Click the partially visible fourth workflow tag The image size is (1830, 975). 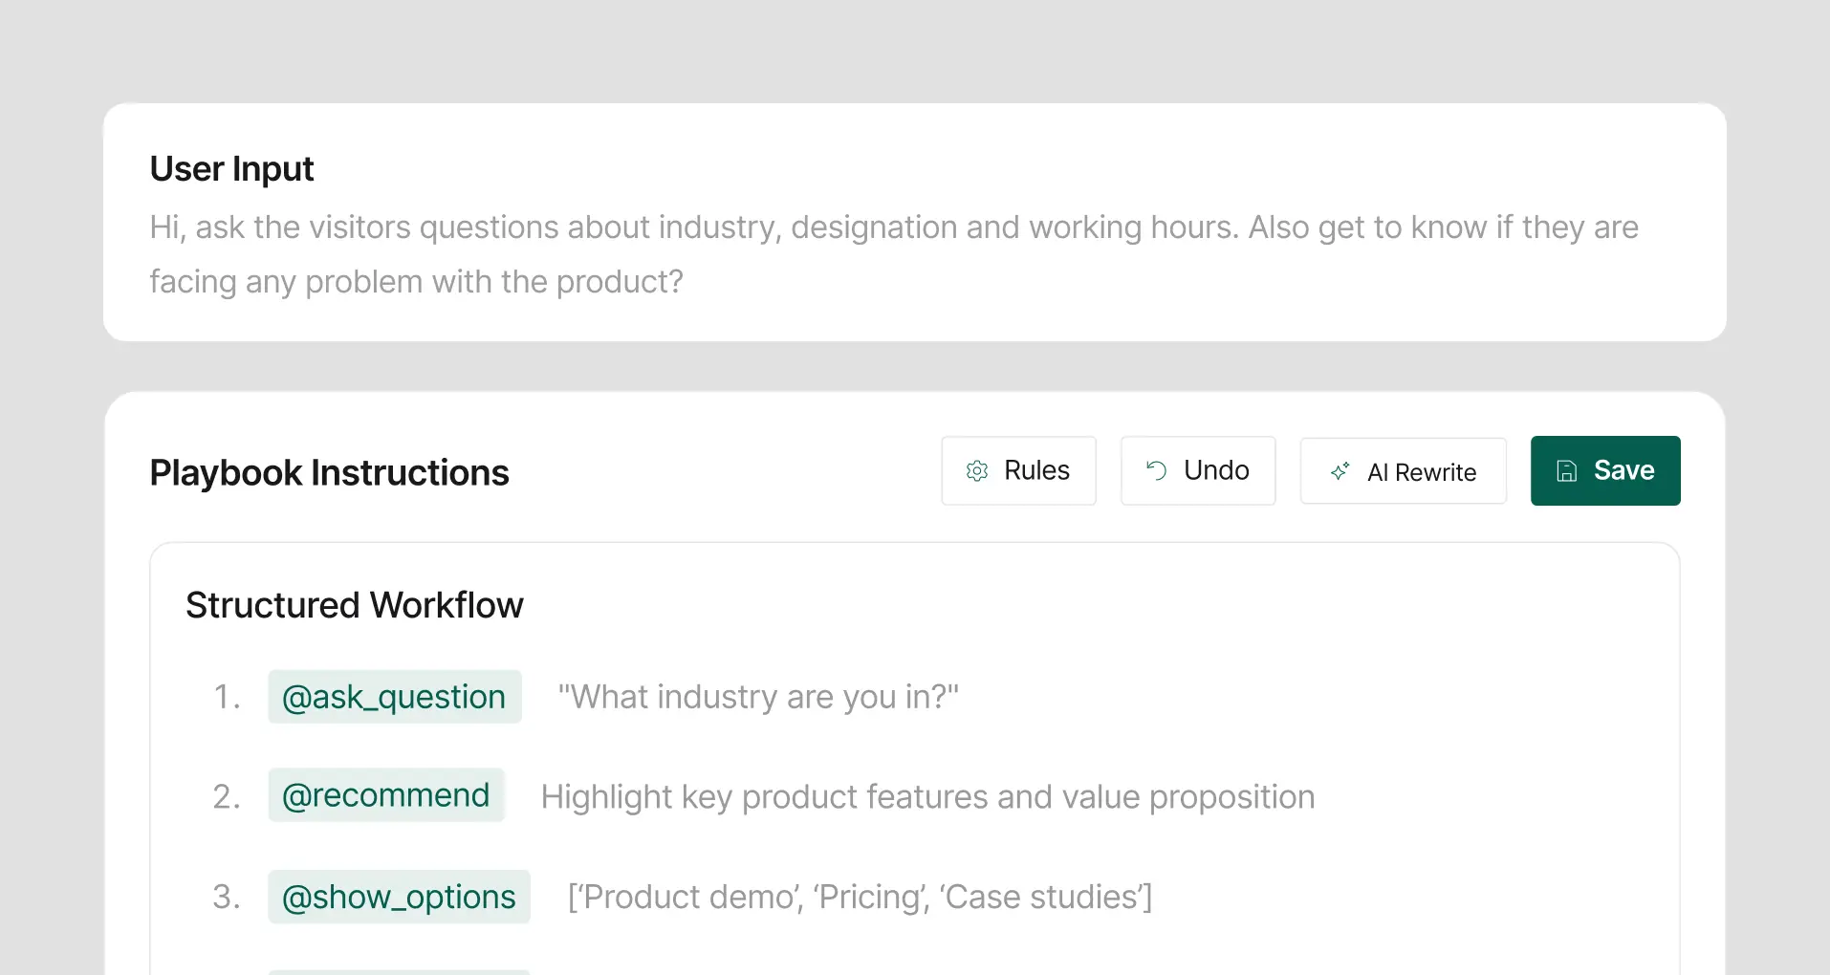tap(399, 970)
